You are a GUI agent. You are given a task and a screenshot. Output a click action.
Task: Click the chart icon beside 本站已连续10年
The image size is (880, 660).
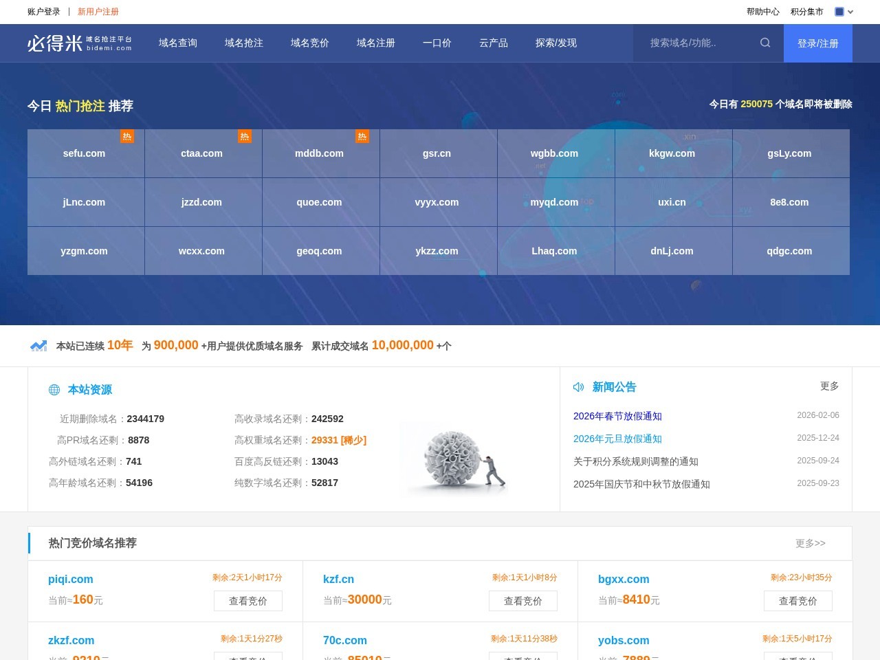point(39,345)
